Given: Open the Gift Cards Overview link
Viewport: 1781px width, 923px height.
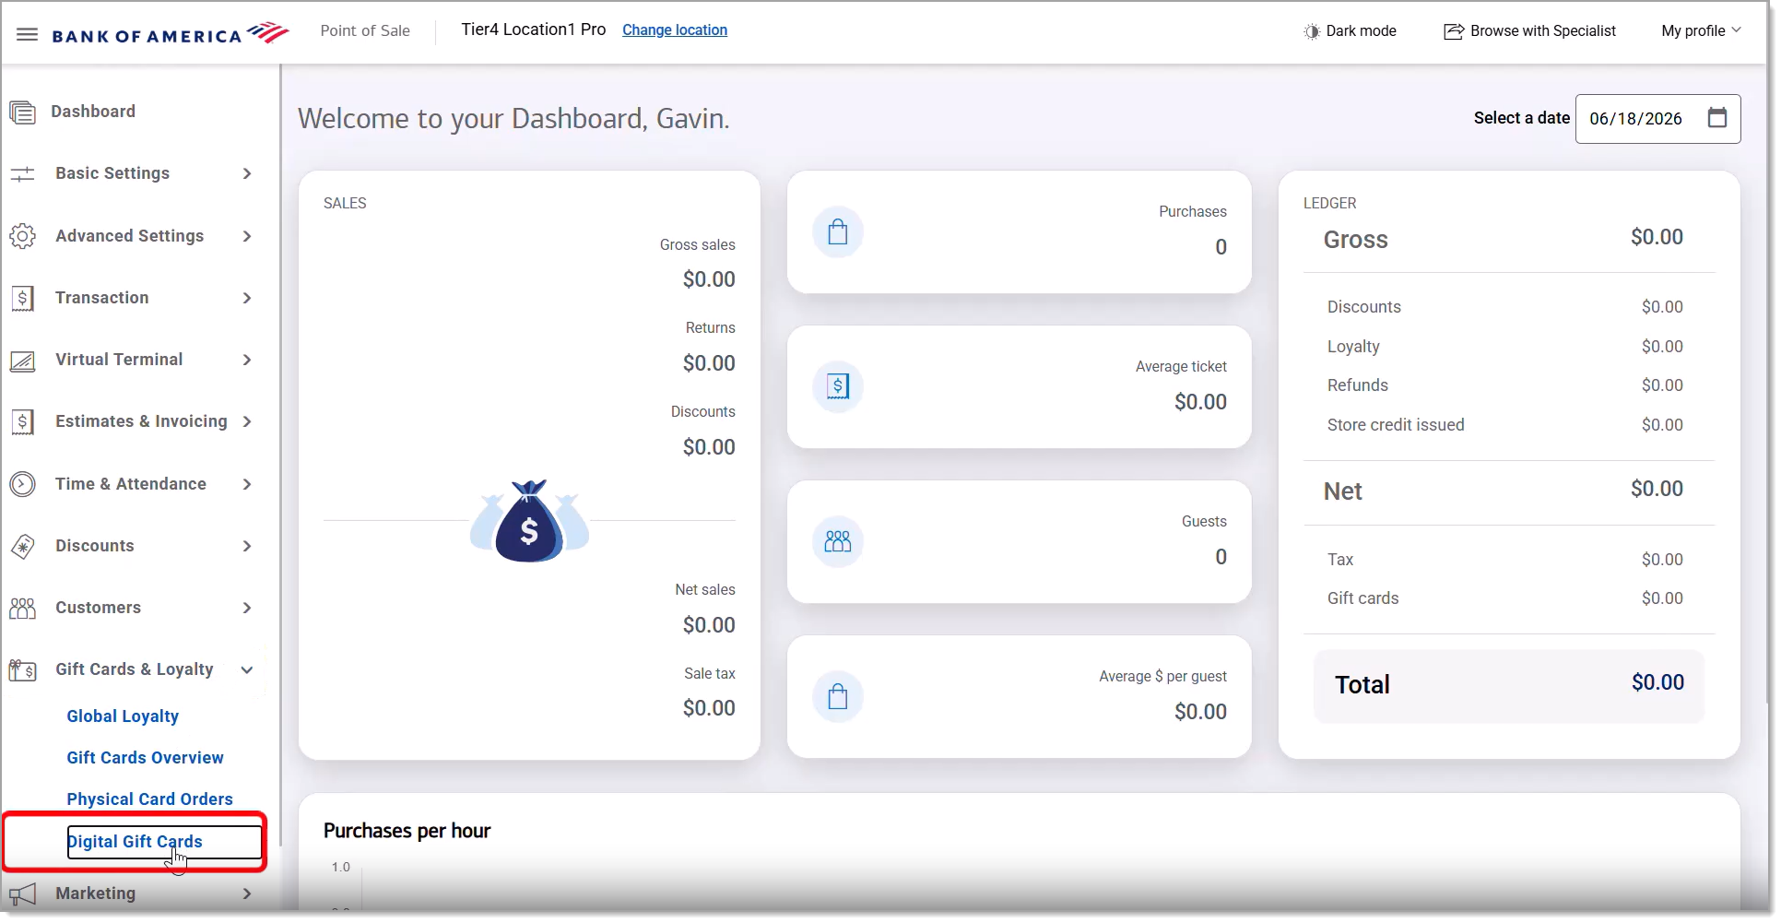Looking at the screenshot, I should coord(145,758).
